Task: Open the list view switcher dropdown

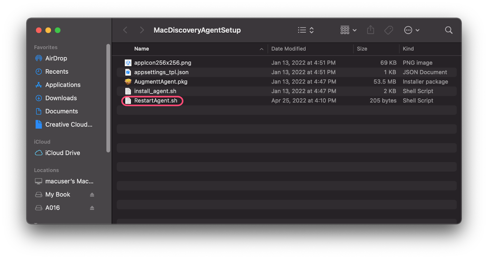Action: point(306,30)
